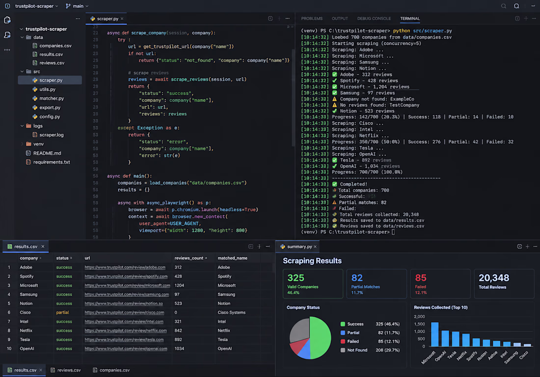540x377 pixels.
Task: Open the Microsoft Trustpilot review link
Action: click(x=128, y=285)
